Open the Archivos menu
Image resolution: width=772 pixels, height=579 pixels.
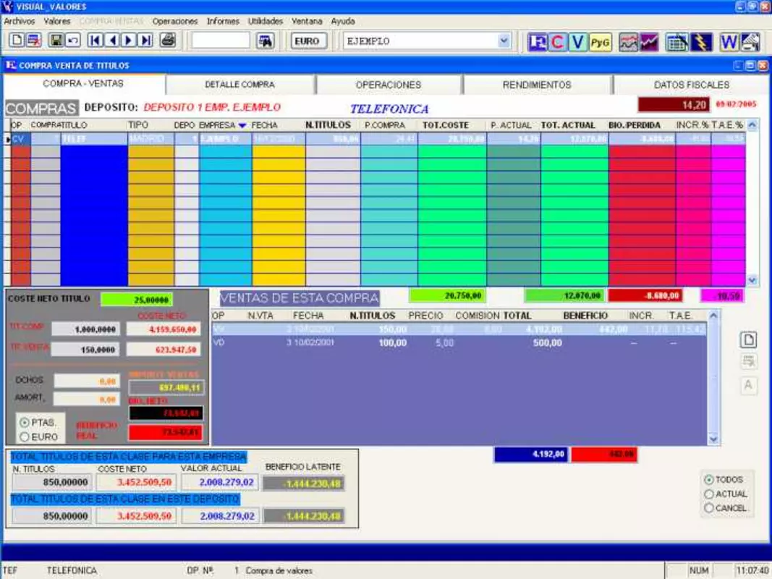coord(20,21)
